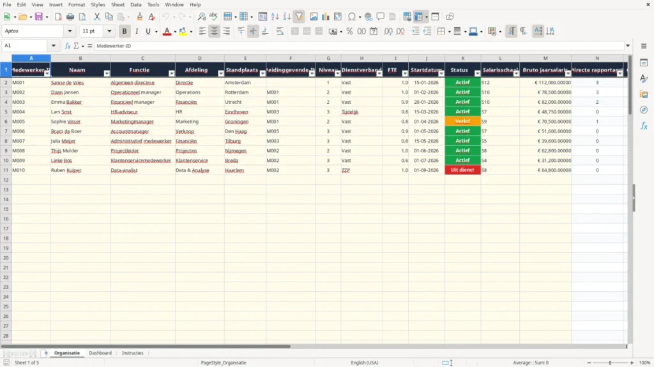Viewport: 654px width, 367px height.
Task: Open the Name Box dropdown arrow
Action: 54,46
